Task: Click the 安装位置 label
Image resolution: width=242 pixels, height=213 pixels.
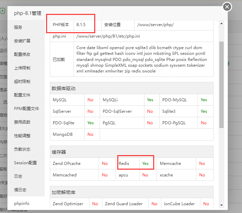Action: (113, 25)
